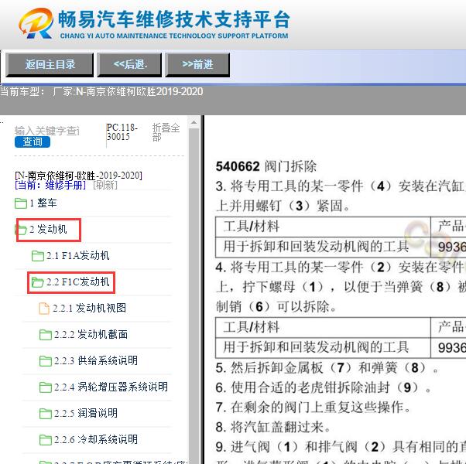Collapse all tree nodes with 折叠全部
This screenshot has width=466, height=464.
[x=166, y=132]
